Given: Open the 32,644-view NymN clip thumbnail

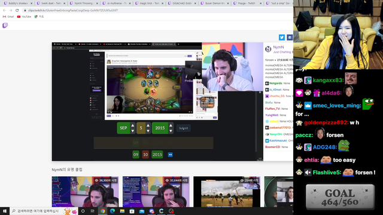Looking at the screenshot, I should (156, 192).
